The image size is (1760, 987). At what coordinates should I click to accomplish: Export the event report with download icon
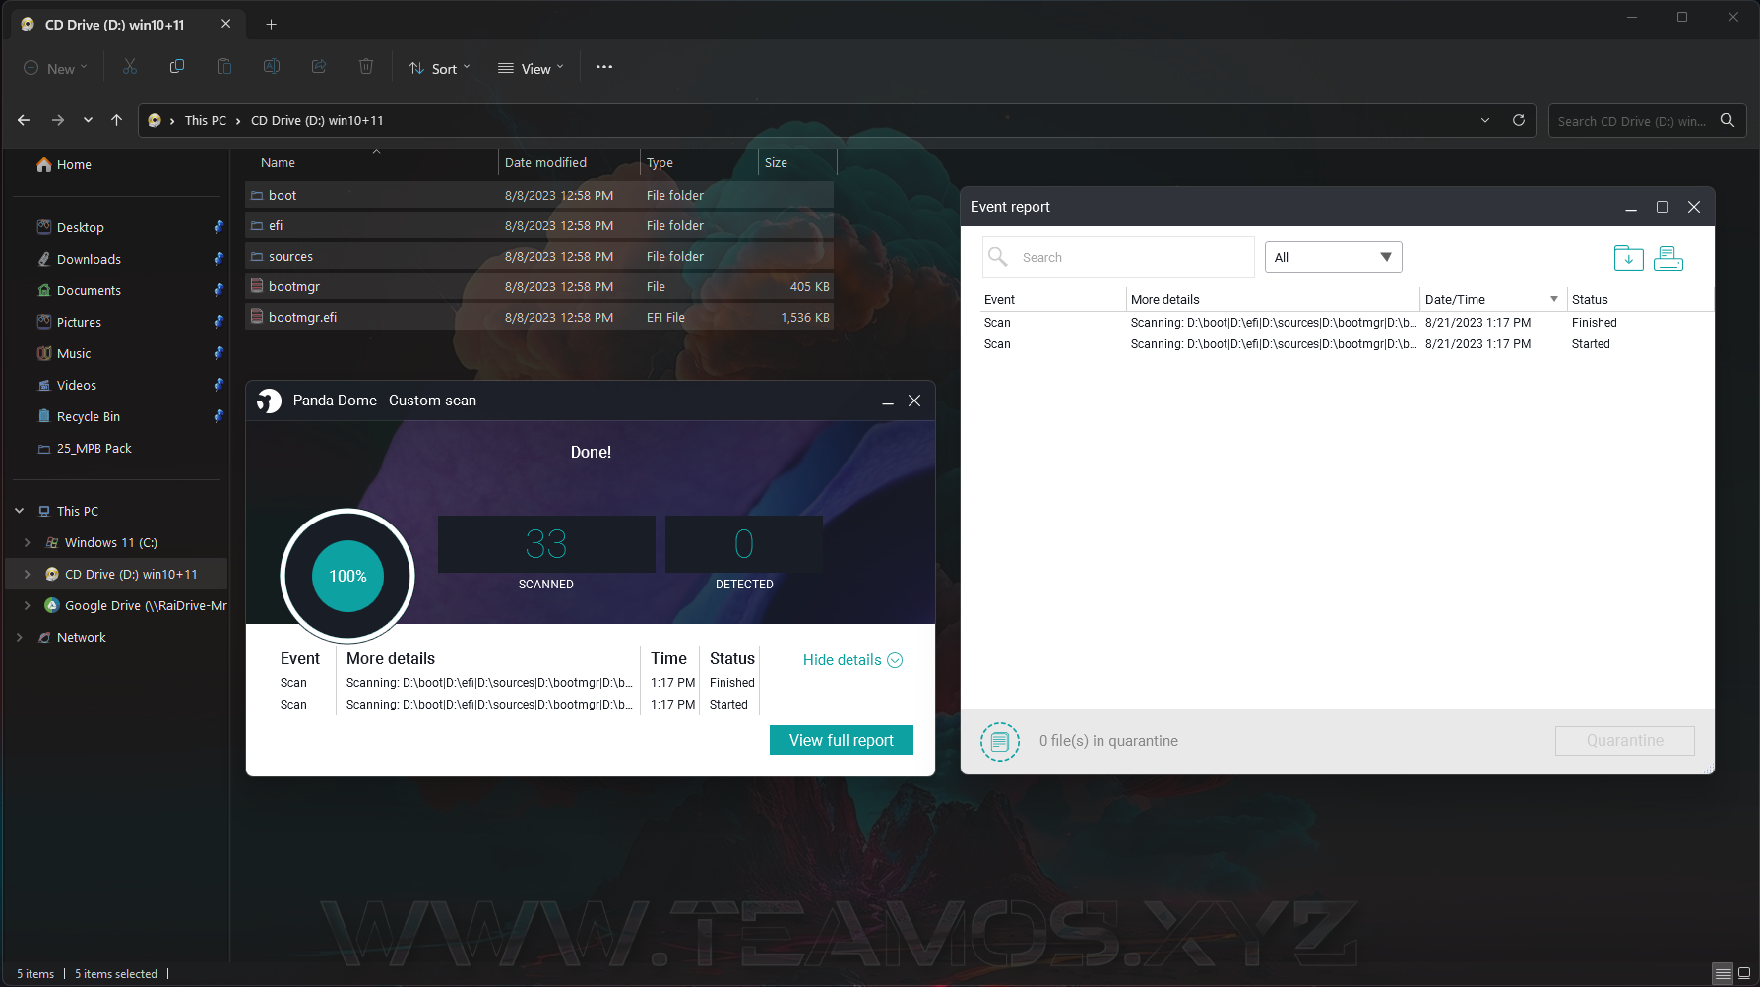point(1629,258)
